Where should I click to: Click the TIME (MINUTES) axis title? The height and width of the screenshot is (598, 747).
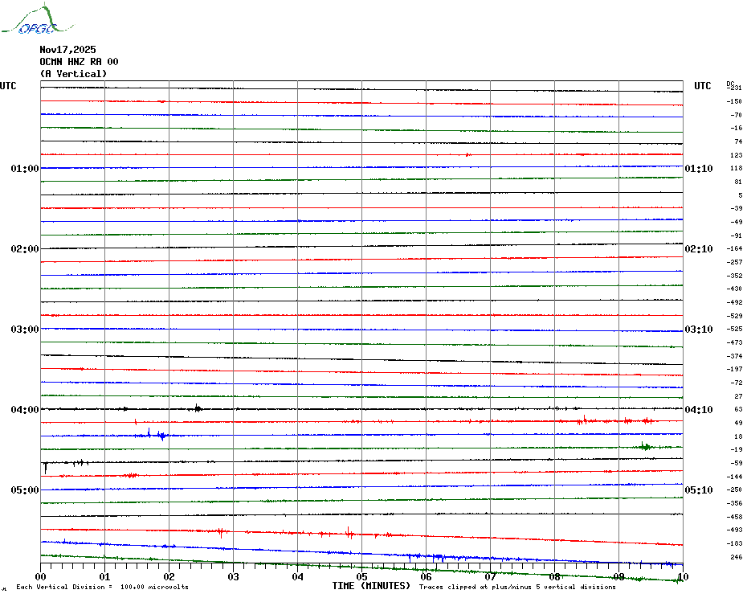tap(371, 586)
